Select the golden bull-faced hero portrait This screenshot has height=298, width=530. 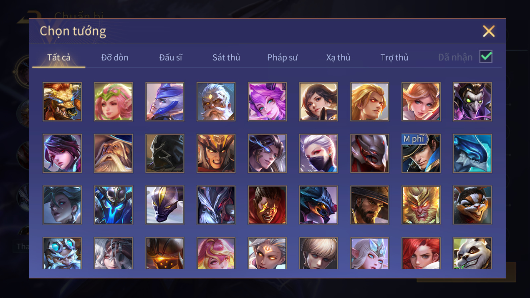pos(62,102)
